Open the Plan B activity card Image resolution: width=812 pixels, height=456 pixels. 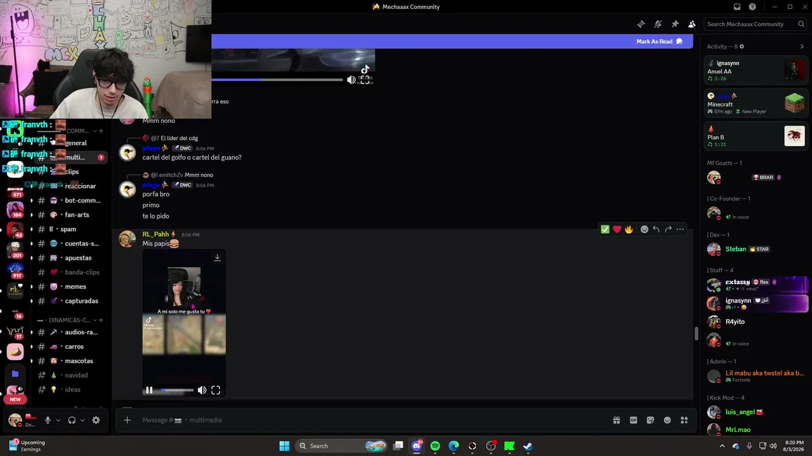click(x=756, y=136)
